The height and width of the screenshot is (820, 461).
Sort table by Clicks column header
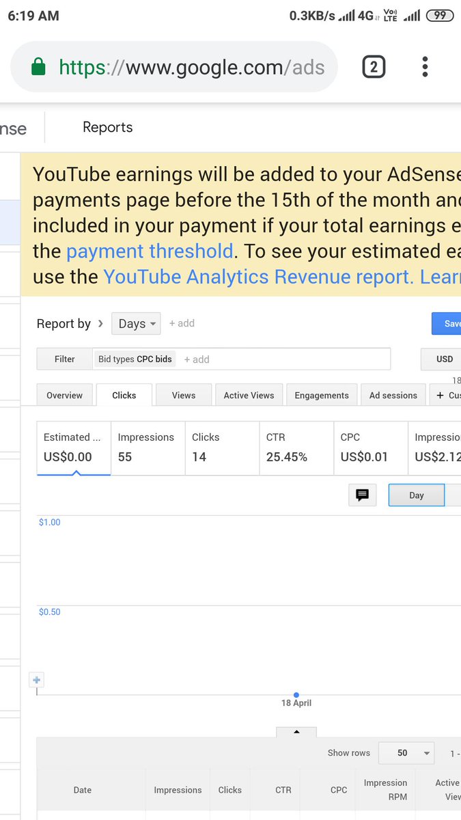tap(230, 790)
